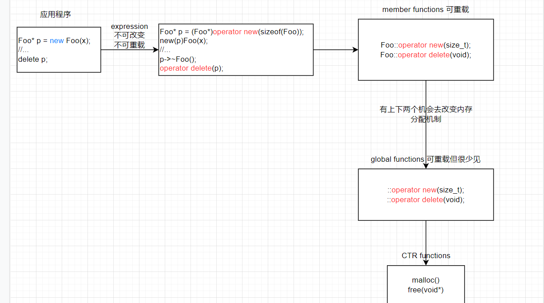544x303 pixels.
Task: Select the arrow pointing into the Foo::operator box
Action: tap(335, 50)
